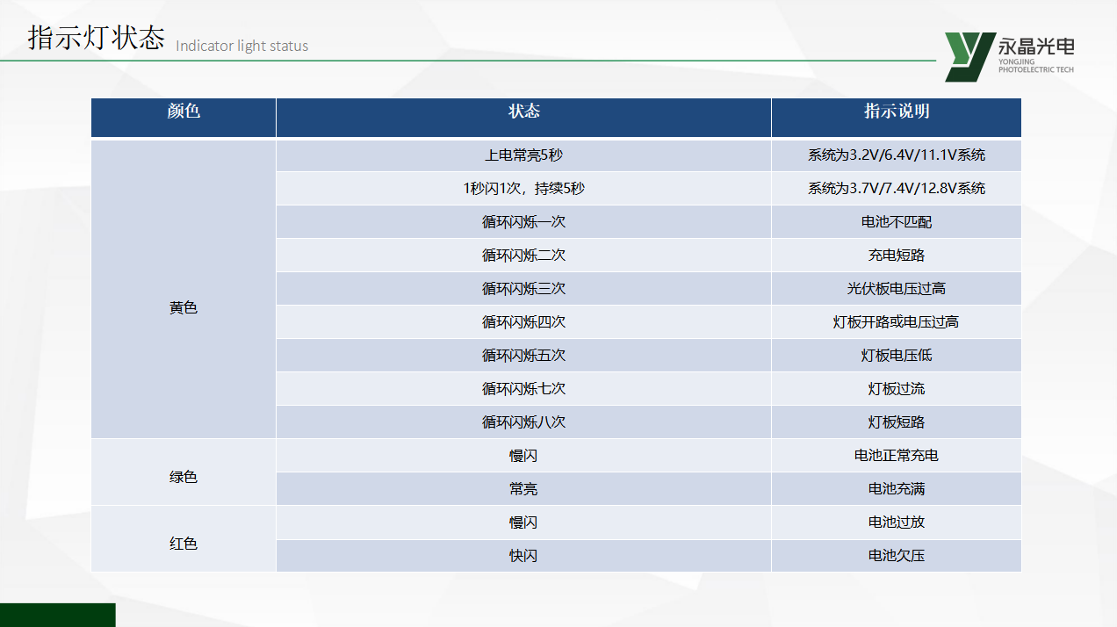Select the subtitle Indicator light status

(242, 46)
